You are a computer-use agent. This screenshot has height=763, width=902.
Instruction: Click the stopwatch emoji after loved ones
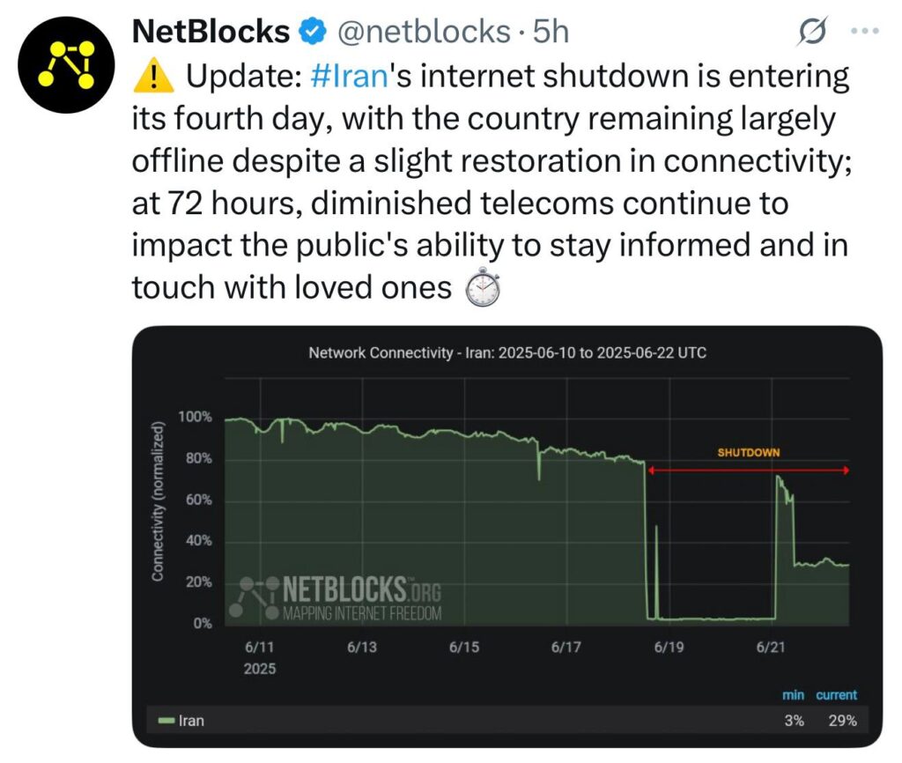click(x=483, y=286)
